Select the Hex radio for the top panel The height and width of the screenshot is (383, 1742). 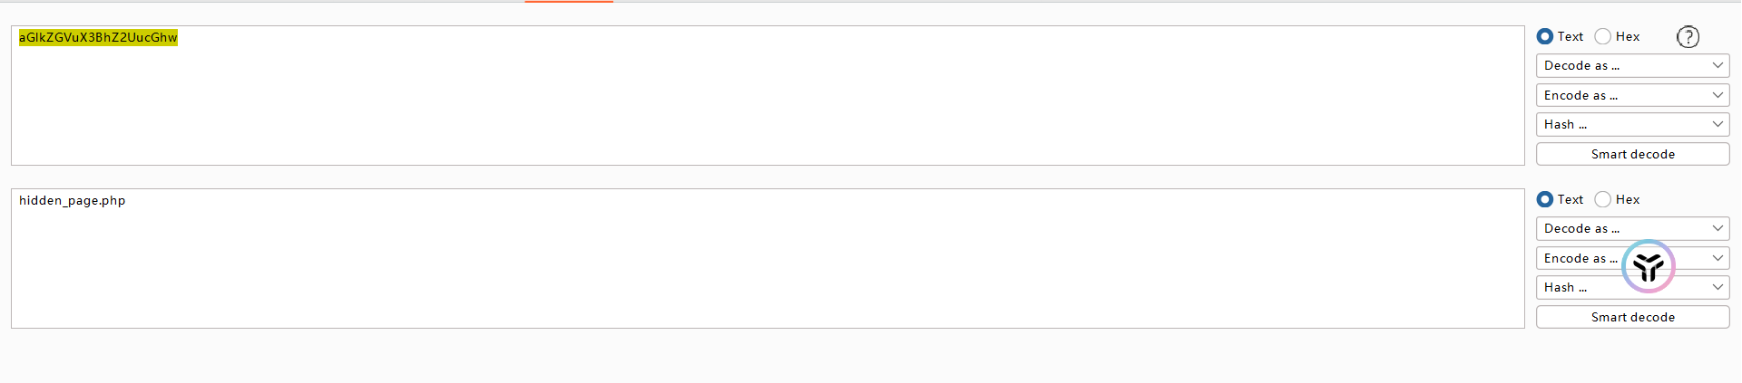click(x=1603, y=37)
